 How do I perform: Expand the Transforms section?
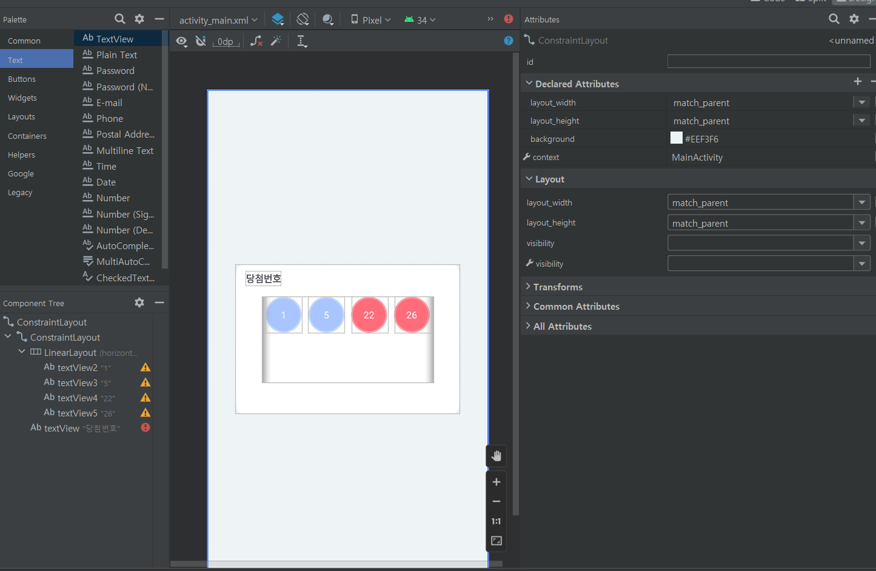point(528,287)
